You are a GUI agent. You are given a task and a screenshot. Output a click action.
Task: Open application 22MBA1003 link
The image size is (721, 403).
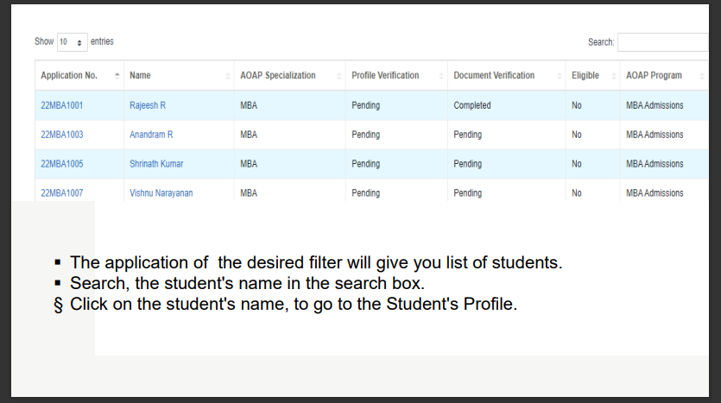[62, 135]
